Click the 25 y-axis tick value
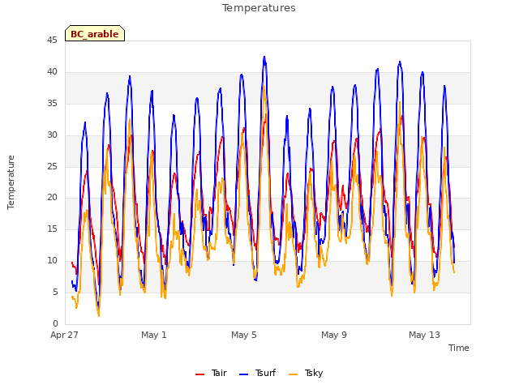The width and height of the screenshot is (519, 389). pos(52,166)
